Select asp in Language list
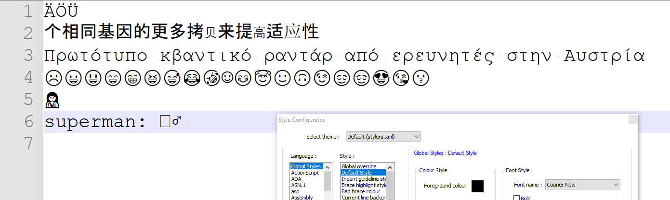 294,191
